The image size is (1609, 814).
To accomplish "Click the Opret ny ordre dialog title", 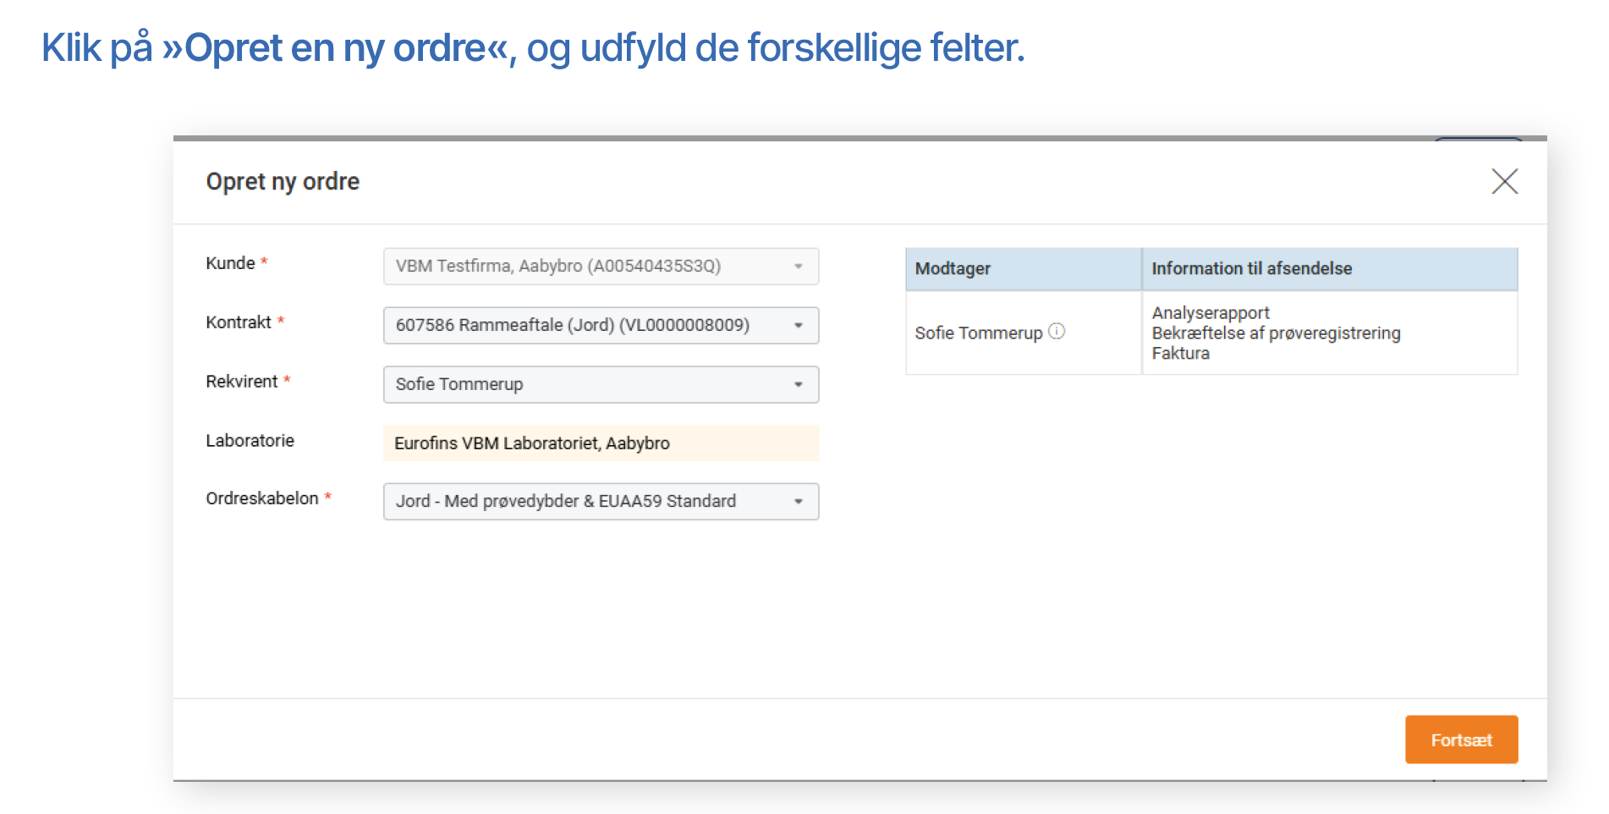I will coord(283,181).
